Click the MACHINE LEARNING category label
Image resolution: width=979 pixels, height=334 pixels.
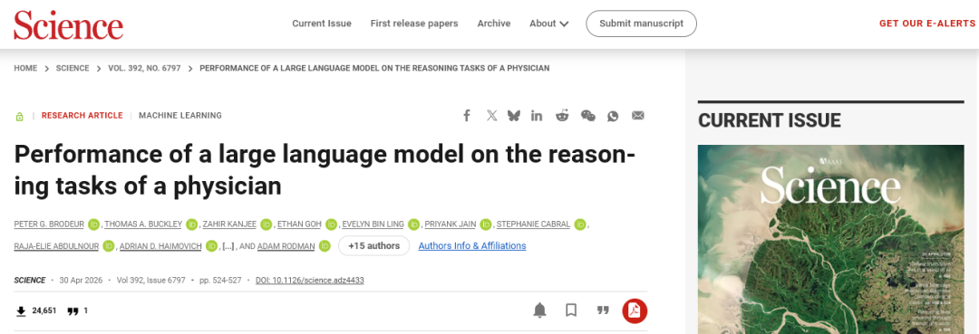pyautogui.click(x=179, y=115)
